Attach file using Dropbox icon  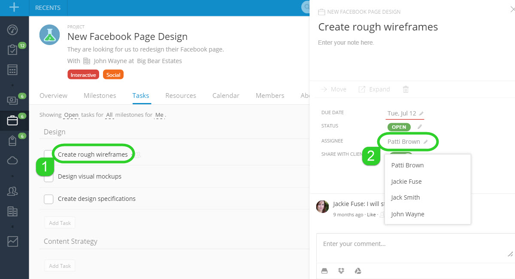pos(341,271)
